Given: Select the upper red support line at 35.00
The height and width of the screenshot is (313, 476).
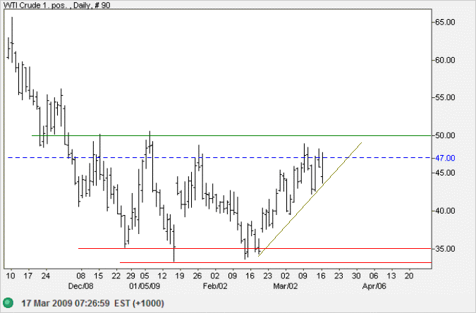Looking at the screenshot, I should pos(255,248).
